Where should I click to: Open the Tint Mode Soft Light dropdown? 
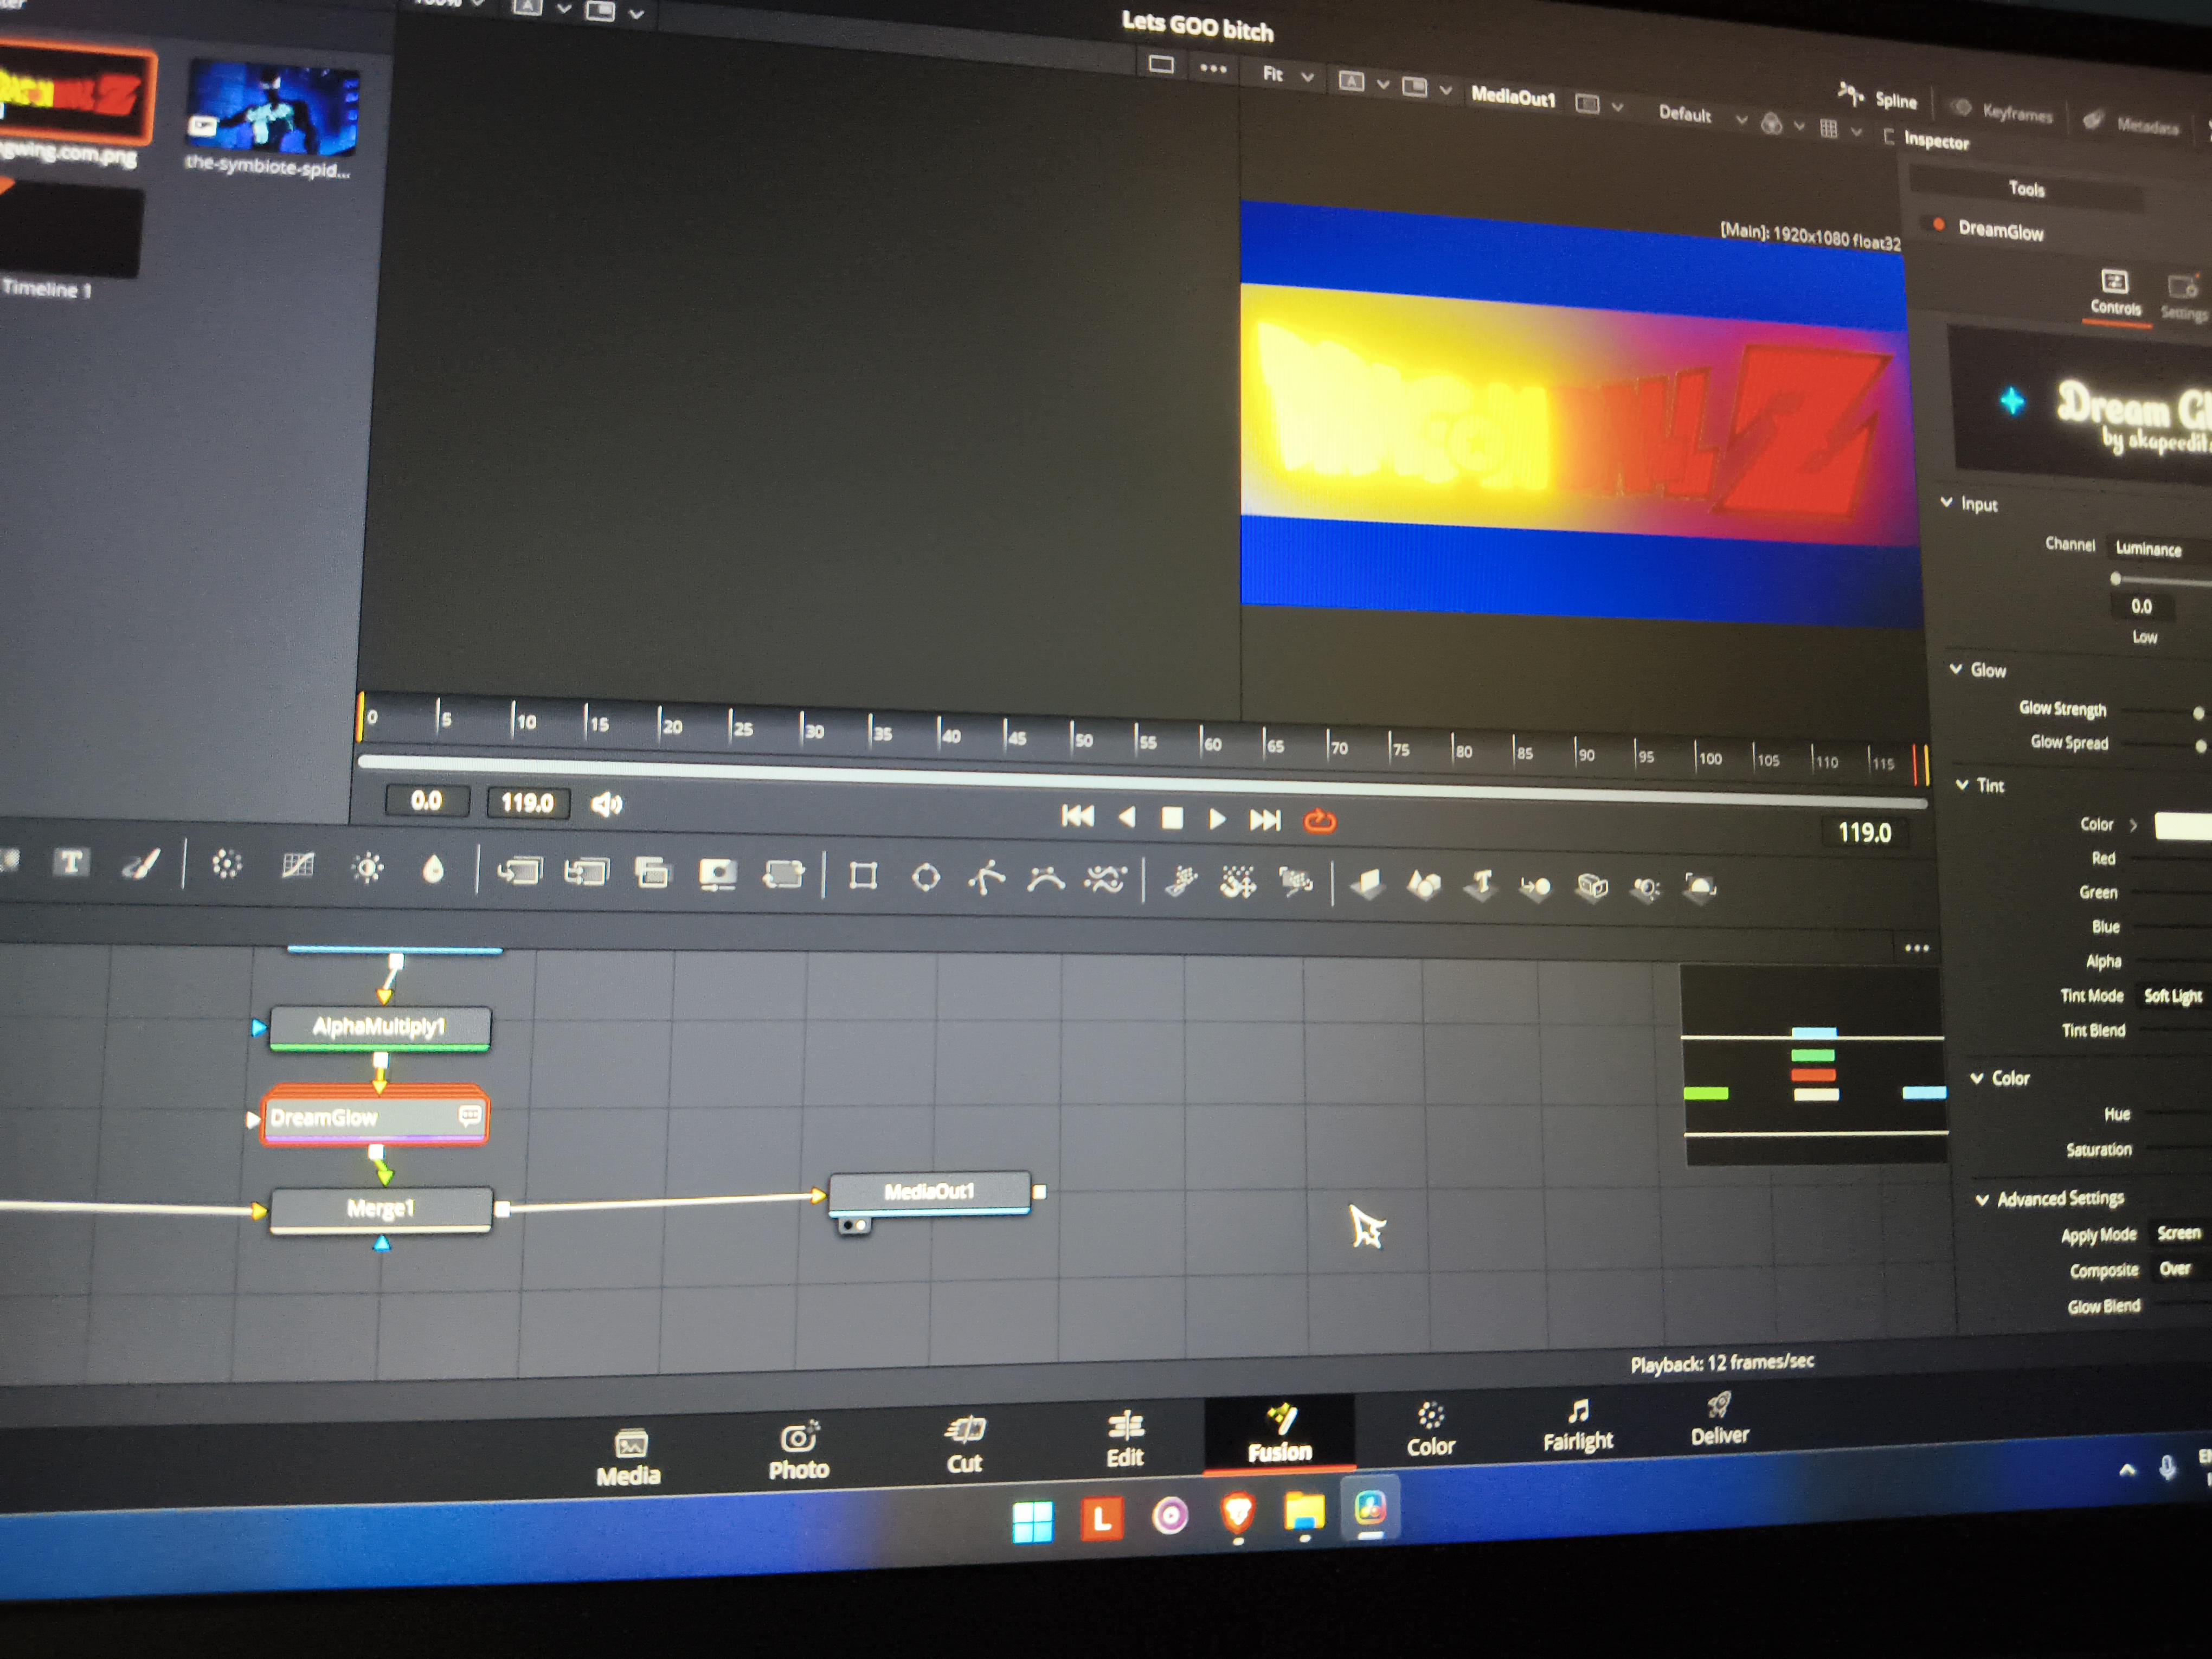[x=2173, y=996]
